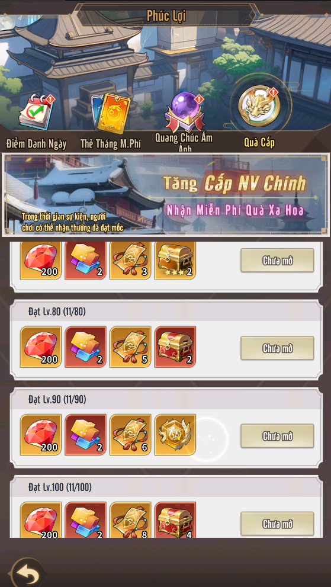Click Chưa mở button for Lv.100 reward

tap(277, 524)
